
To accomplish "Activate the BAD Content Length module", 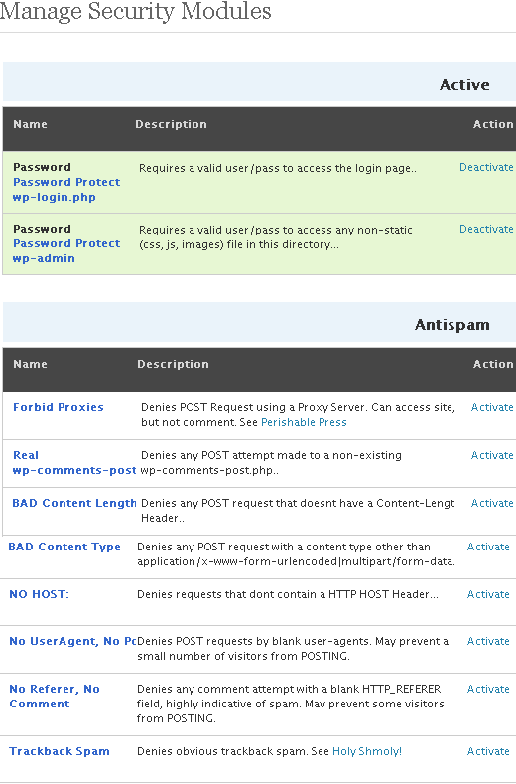I will (492, 503).
